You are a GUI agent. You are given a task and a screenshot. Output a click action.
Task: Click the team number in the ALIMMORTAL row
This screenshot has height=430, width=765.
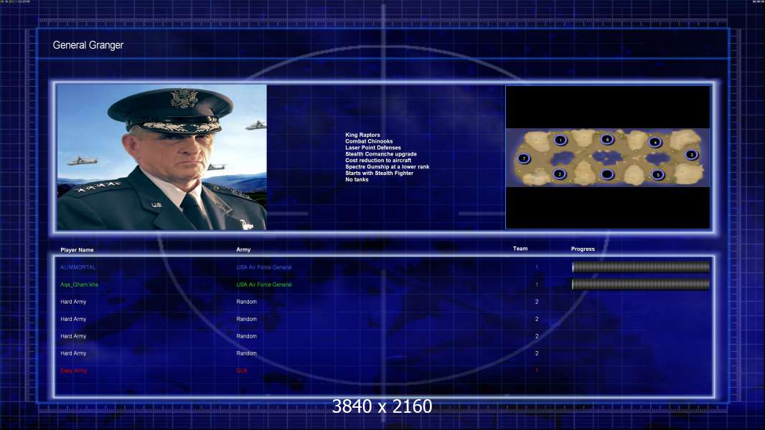[537, 267]
